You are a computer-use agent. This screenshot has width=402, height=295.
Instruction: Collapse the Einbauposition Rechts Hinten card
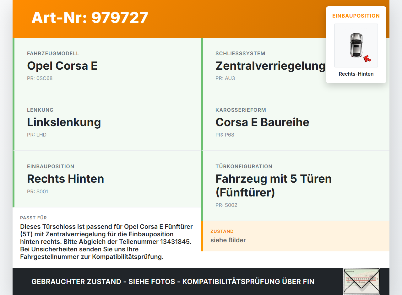click(65, 179)
